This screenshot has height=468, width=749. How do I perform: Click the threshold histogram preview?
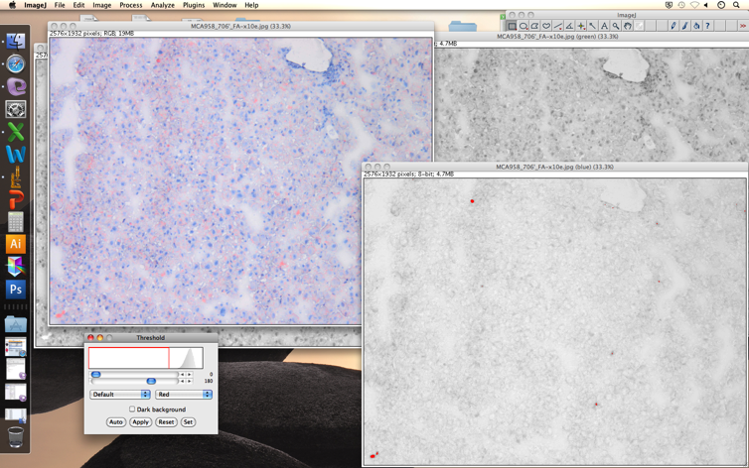click(145, 358)
